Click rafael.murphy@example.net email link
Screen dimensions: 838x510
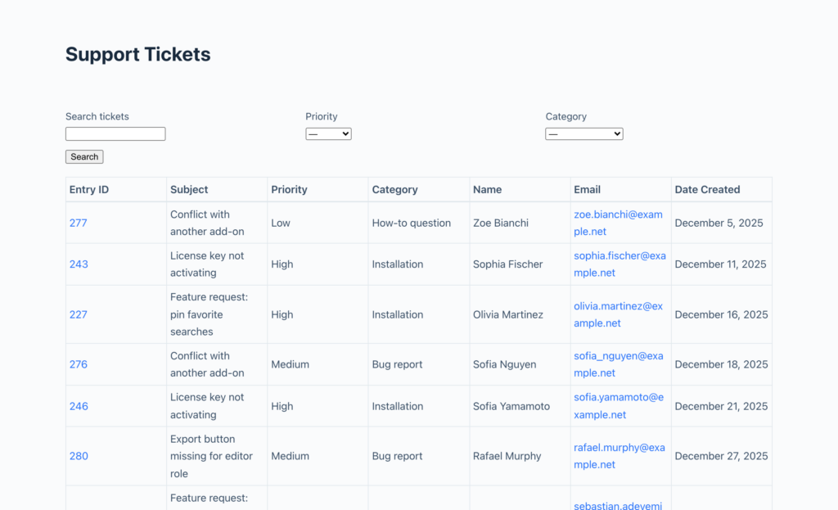tap(619, 456)
